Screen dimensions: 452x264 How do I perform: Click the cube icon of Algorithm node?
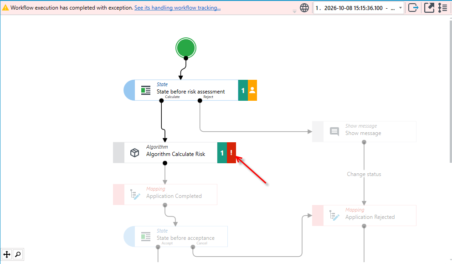pyautogui.click(x=134, y=153)
